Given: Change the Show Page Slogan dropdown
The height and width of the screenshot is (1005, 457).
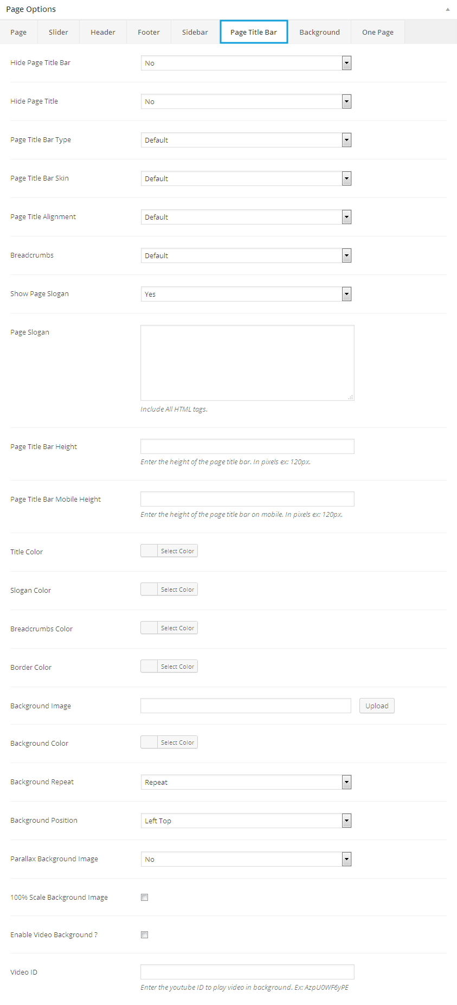Looking at the screenshot, I should point(246,294).
